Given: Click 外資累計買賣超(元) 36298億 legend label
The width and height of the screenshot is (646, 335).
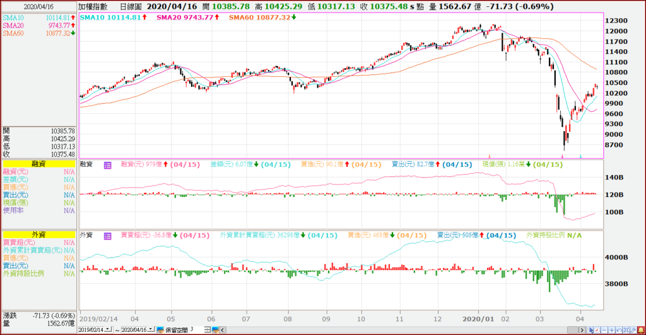Looking at the screenshot, I should point(278,236).
